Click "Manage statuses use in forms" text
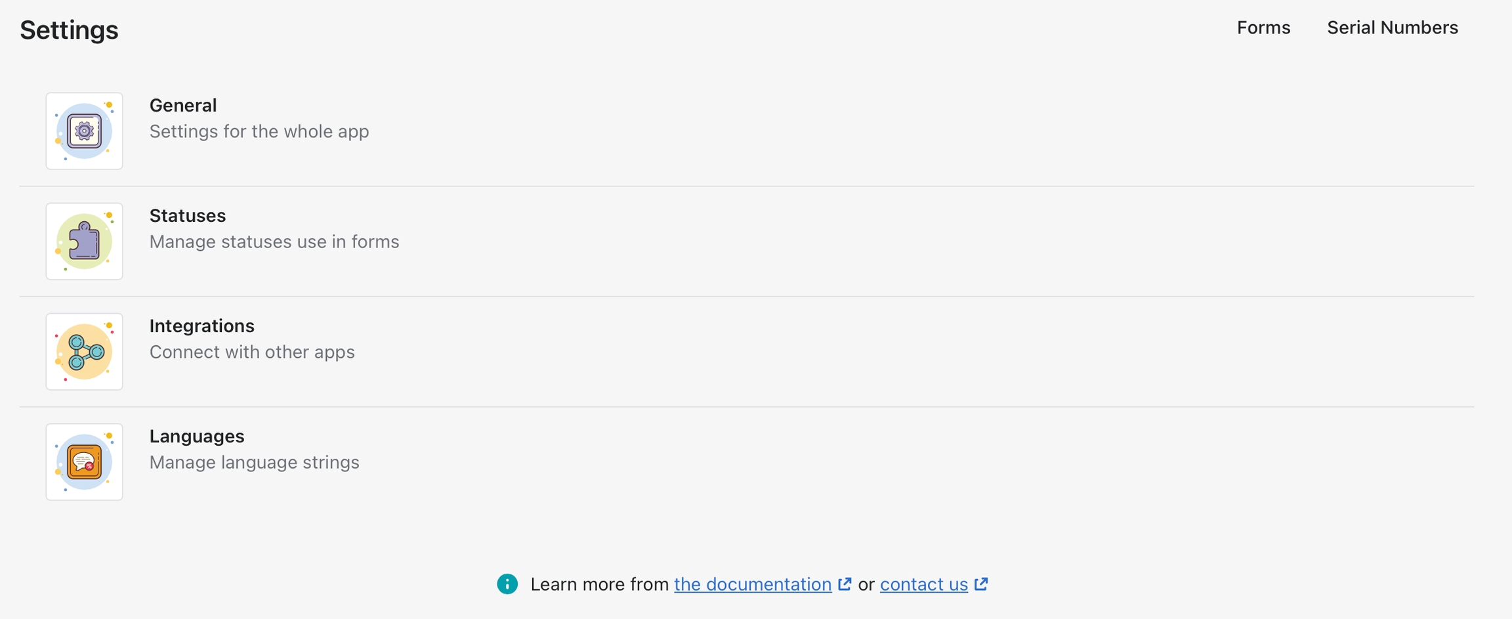This screenshot has height=619, width=1512. [274, 242]
